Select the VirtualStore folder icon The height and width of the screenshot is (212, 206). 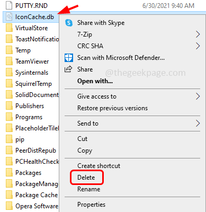tap(9, 28)
